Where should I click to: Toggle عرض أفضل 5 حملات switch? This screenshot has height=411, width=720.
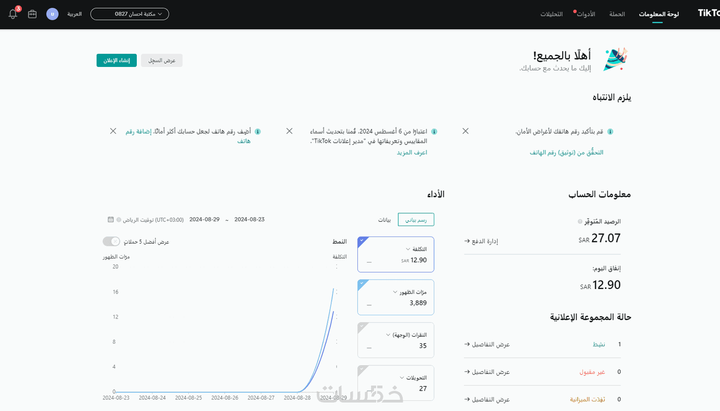coord(111,242)
